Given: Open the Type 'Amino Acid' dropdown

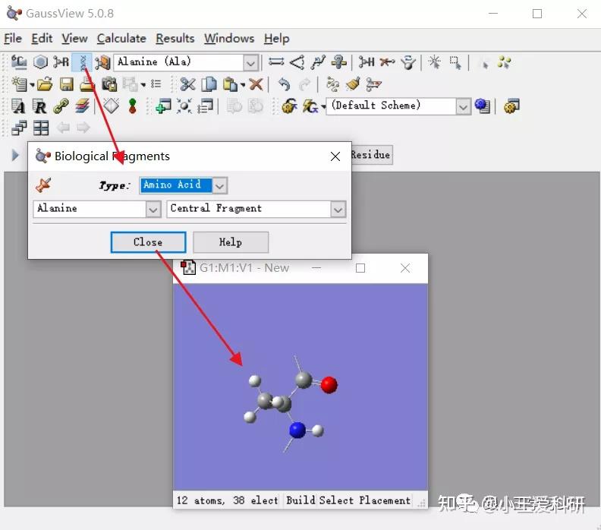Looking at the screenshot, I should point(220,186).
